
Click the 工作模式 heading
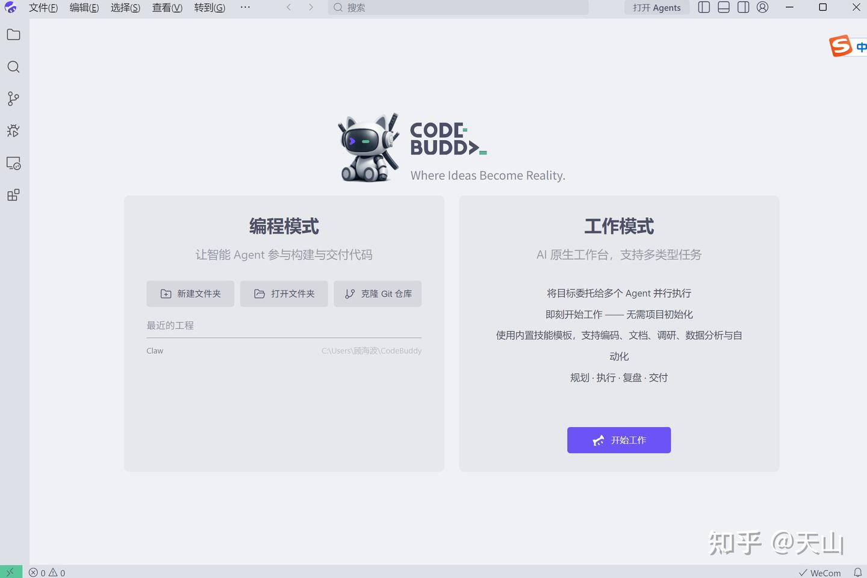coord(619,226)
